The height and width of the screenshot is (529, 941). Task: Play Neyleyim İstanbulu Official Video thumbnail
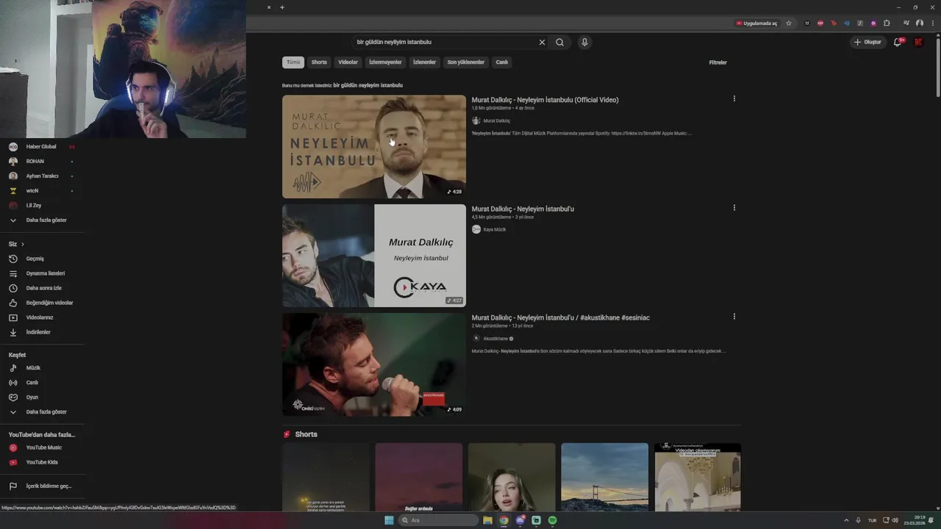tap(374, 146)
